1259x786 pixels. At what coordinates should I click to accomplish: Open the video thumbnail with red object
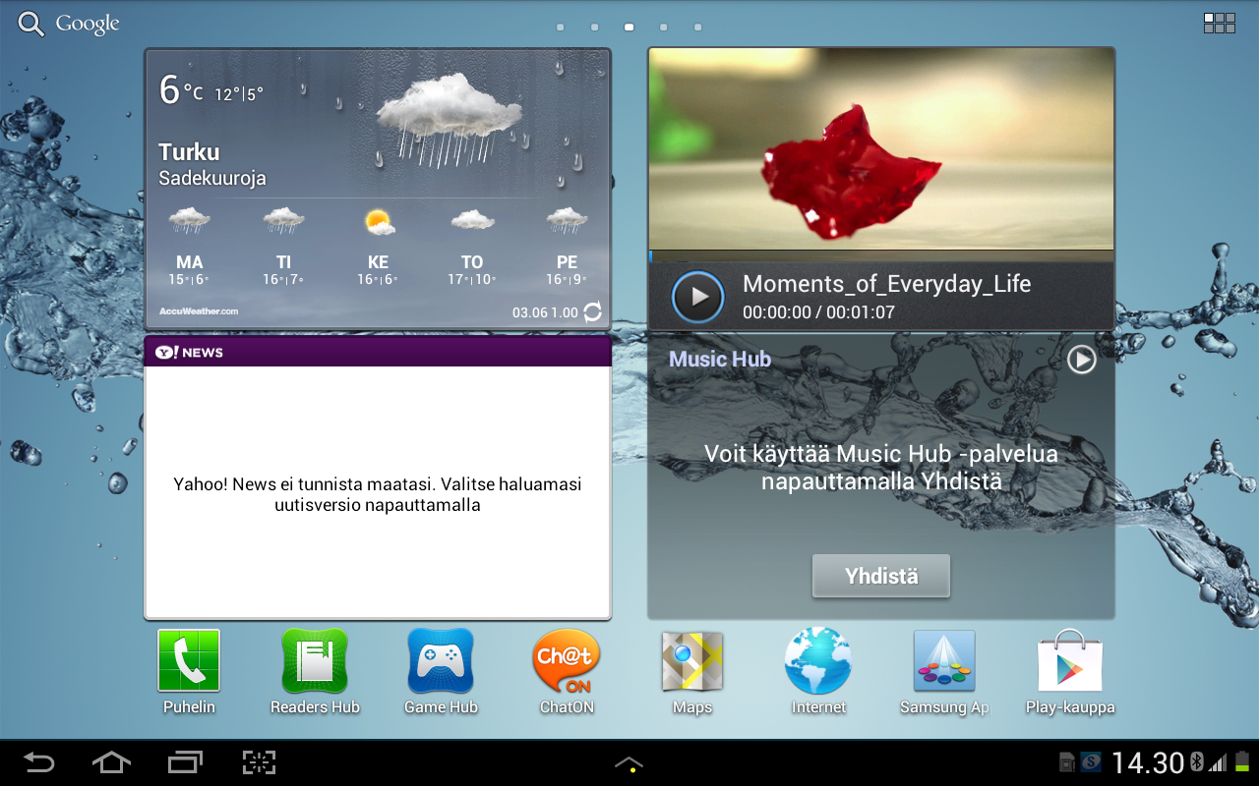point(881,148)
